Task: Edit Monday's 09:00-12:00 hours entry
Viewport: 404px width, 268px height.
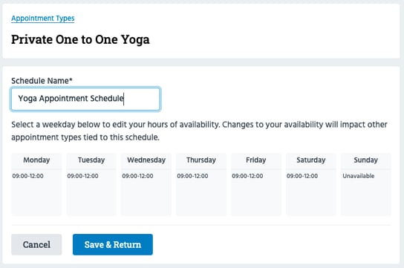Action: click(x=27, y=176)
